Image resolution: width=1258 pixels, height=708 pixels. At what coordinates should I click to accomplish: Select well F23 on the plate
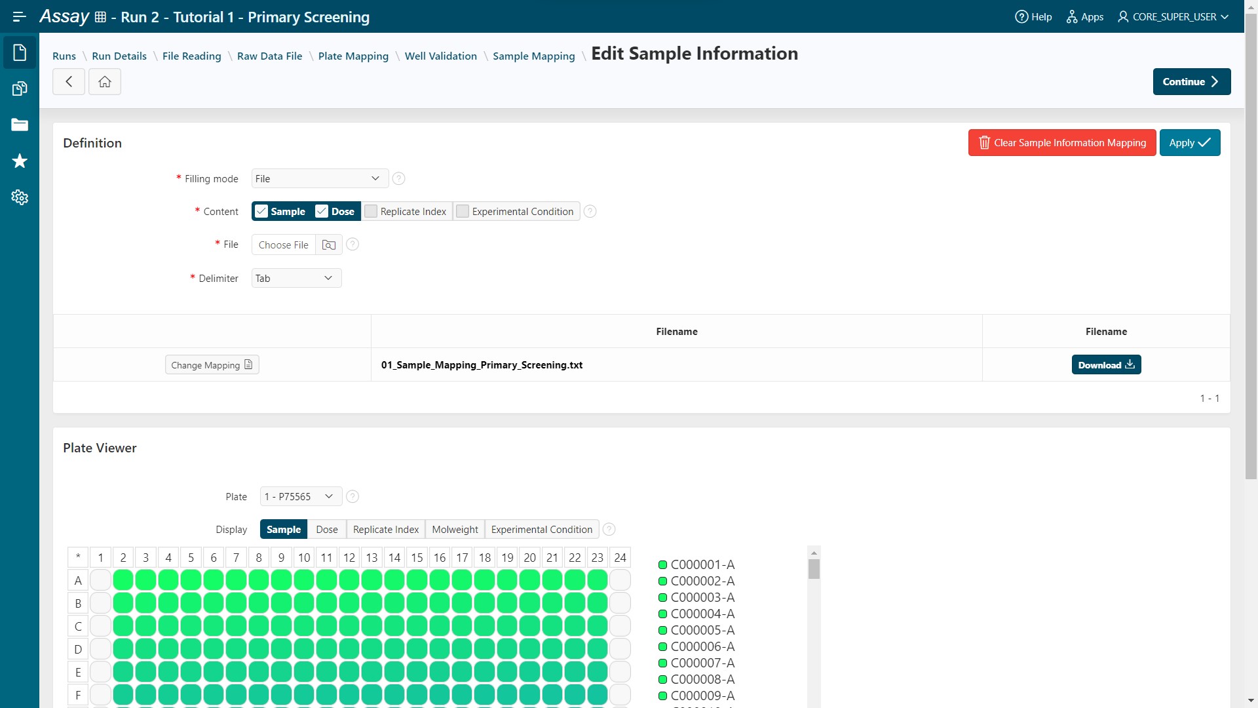click(598, 695)
